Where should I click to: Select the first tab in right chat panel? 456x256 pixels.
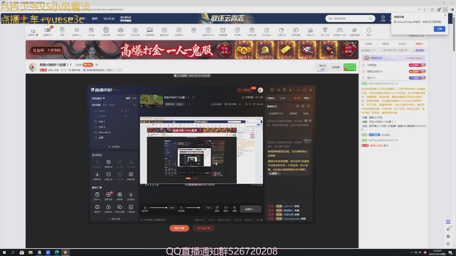tap(368, 44)
